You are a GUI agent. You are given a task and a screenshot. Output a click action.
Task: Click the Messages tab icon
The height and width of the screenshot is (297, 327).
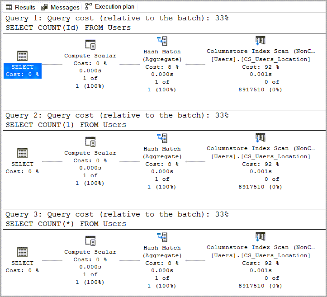coord(44,8)
